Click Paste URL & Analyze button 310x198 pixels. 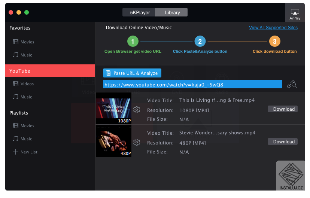(132, 73)
